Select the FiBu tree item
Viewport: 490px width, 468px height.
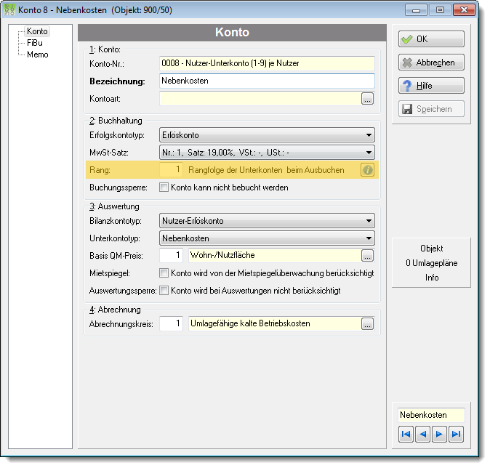coord(35,43)
